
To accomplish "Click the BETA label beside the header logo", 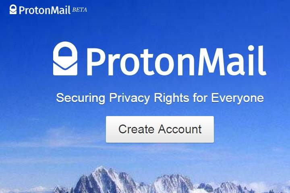I will [x=79, y=10].
